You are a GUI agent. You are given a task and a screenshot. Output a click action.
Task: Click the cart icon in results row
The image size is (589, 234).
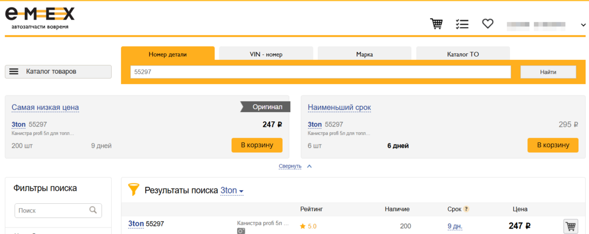(x=571, y=226)
